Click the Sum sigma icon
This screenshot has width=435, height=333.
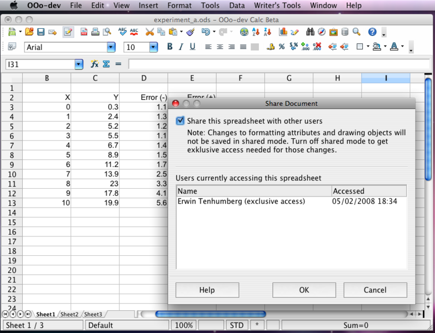coord(106,64)
